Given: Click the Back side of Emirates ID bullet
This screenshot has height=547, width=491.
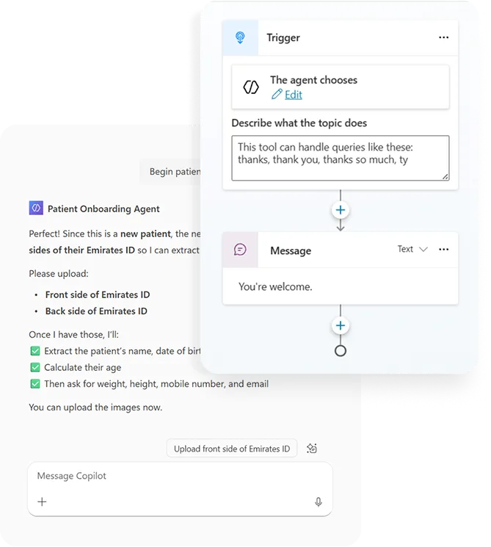Looking at the screenshot, I should [96, 311].
